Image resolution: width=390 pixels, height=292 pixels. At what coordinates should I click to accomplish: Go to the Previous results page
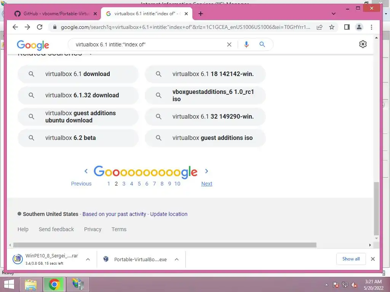click(x=82, y=184)
